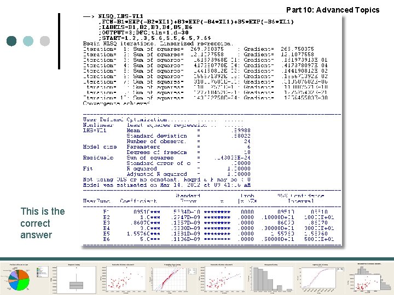Click the 'Model size Parameters' row

[166, 147]
